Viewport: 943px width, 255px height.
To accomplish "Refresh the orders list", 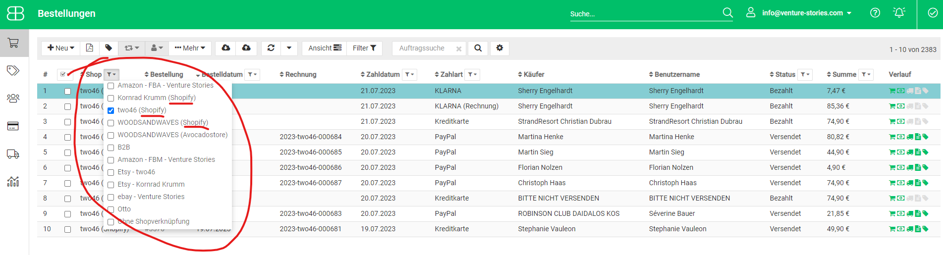I will click(x=271, y=48).
